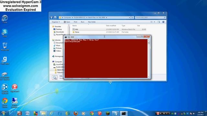Open the volume icon in system tray
The width and height of the screenshot is (207, 116).
coord(194,113)
